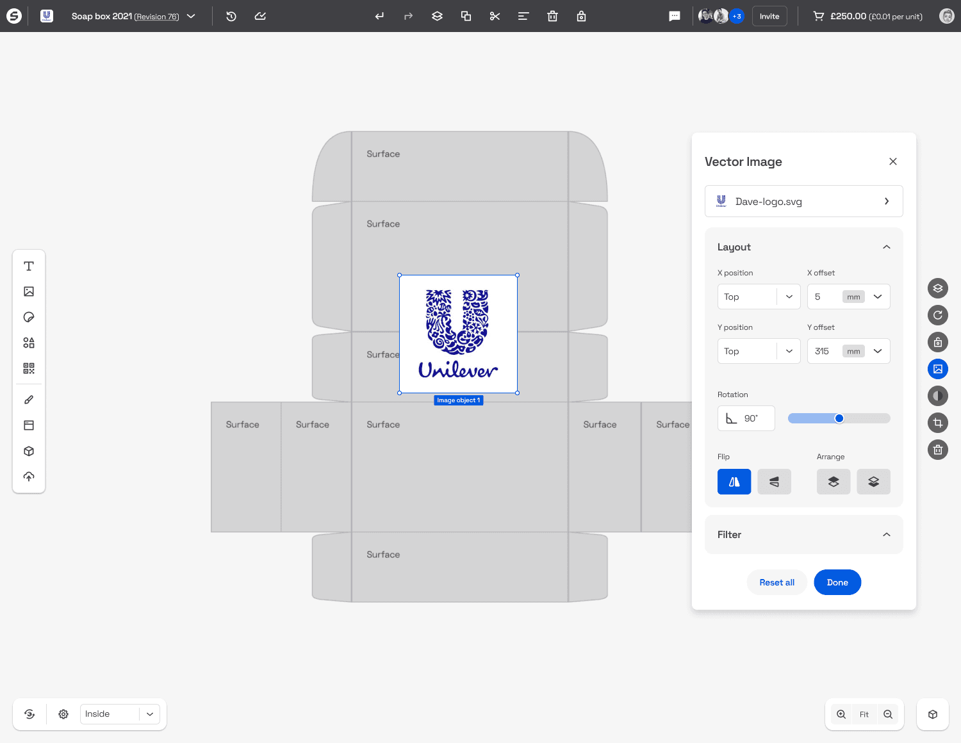Open the user profile avatar
The width and height of the screenshot is (961, 743).
tap(947, 16)
